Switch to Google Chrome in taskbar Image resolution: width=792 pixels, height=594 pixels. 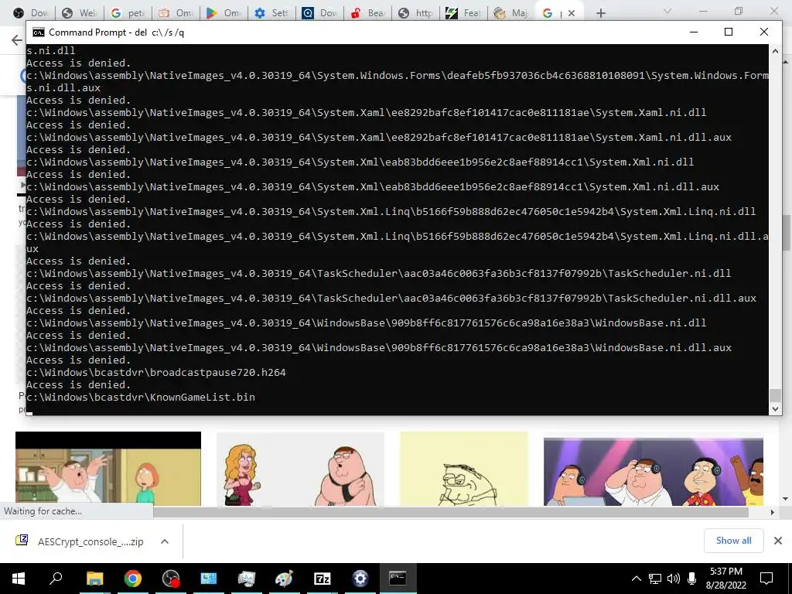[x=133, y=579]
